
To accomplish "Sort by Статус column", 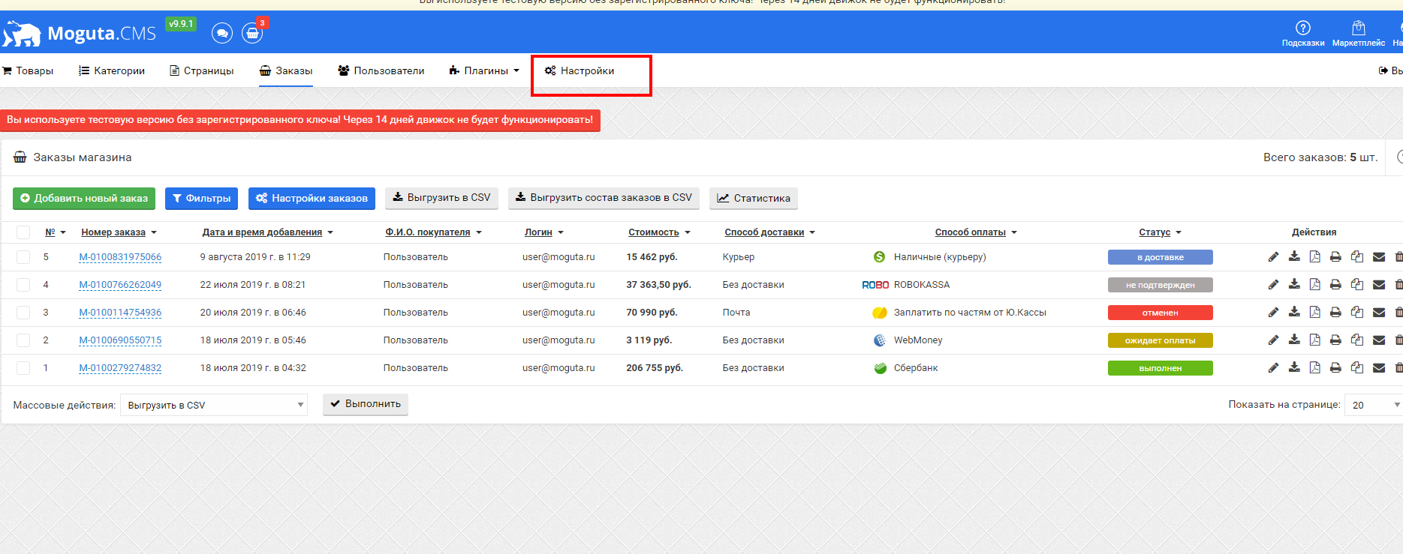I will pyautogui.click(x=1160, y=232).
